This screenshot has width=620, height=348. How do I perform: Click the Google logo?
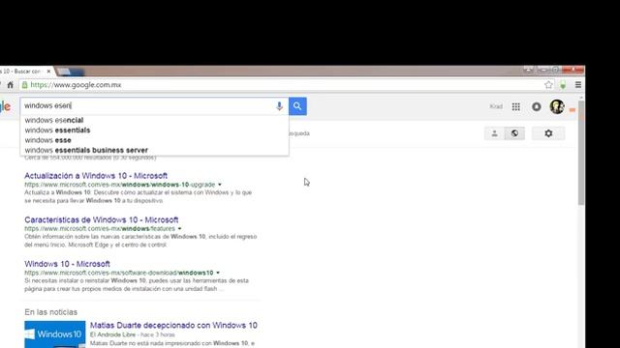(5, 106)
